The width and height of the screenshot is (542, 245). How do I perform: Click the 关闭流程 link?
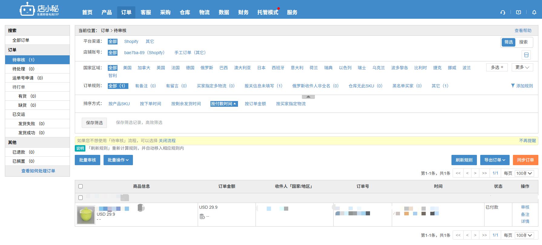(167, 141)
